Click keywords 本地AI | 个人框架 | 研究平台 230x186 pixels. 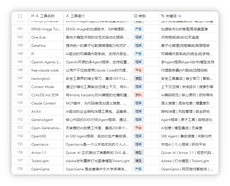coord(183,144)
